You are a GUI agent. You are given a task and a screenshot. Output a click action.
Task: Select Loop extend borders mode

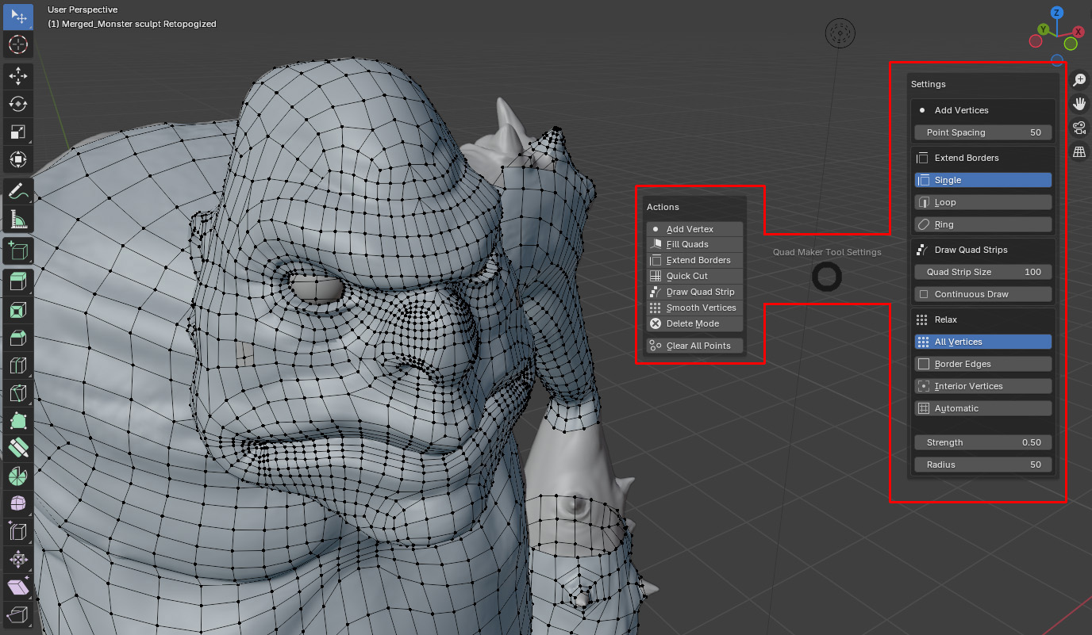point(983,202)
